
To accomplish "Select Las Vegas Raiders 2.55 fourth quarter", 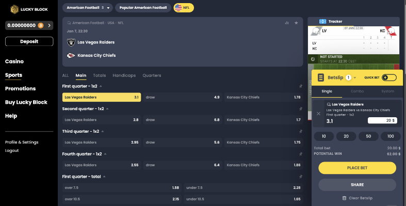I will coord(102,165).
